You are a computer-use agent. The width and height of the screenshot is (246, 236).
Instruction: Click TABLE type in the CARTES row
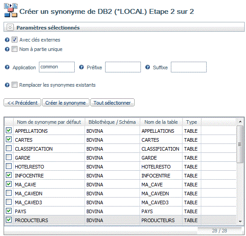[x=191, y=140]
